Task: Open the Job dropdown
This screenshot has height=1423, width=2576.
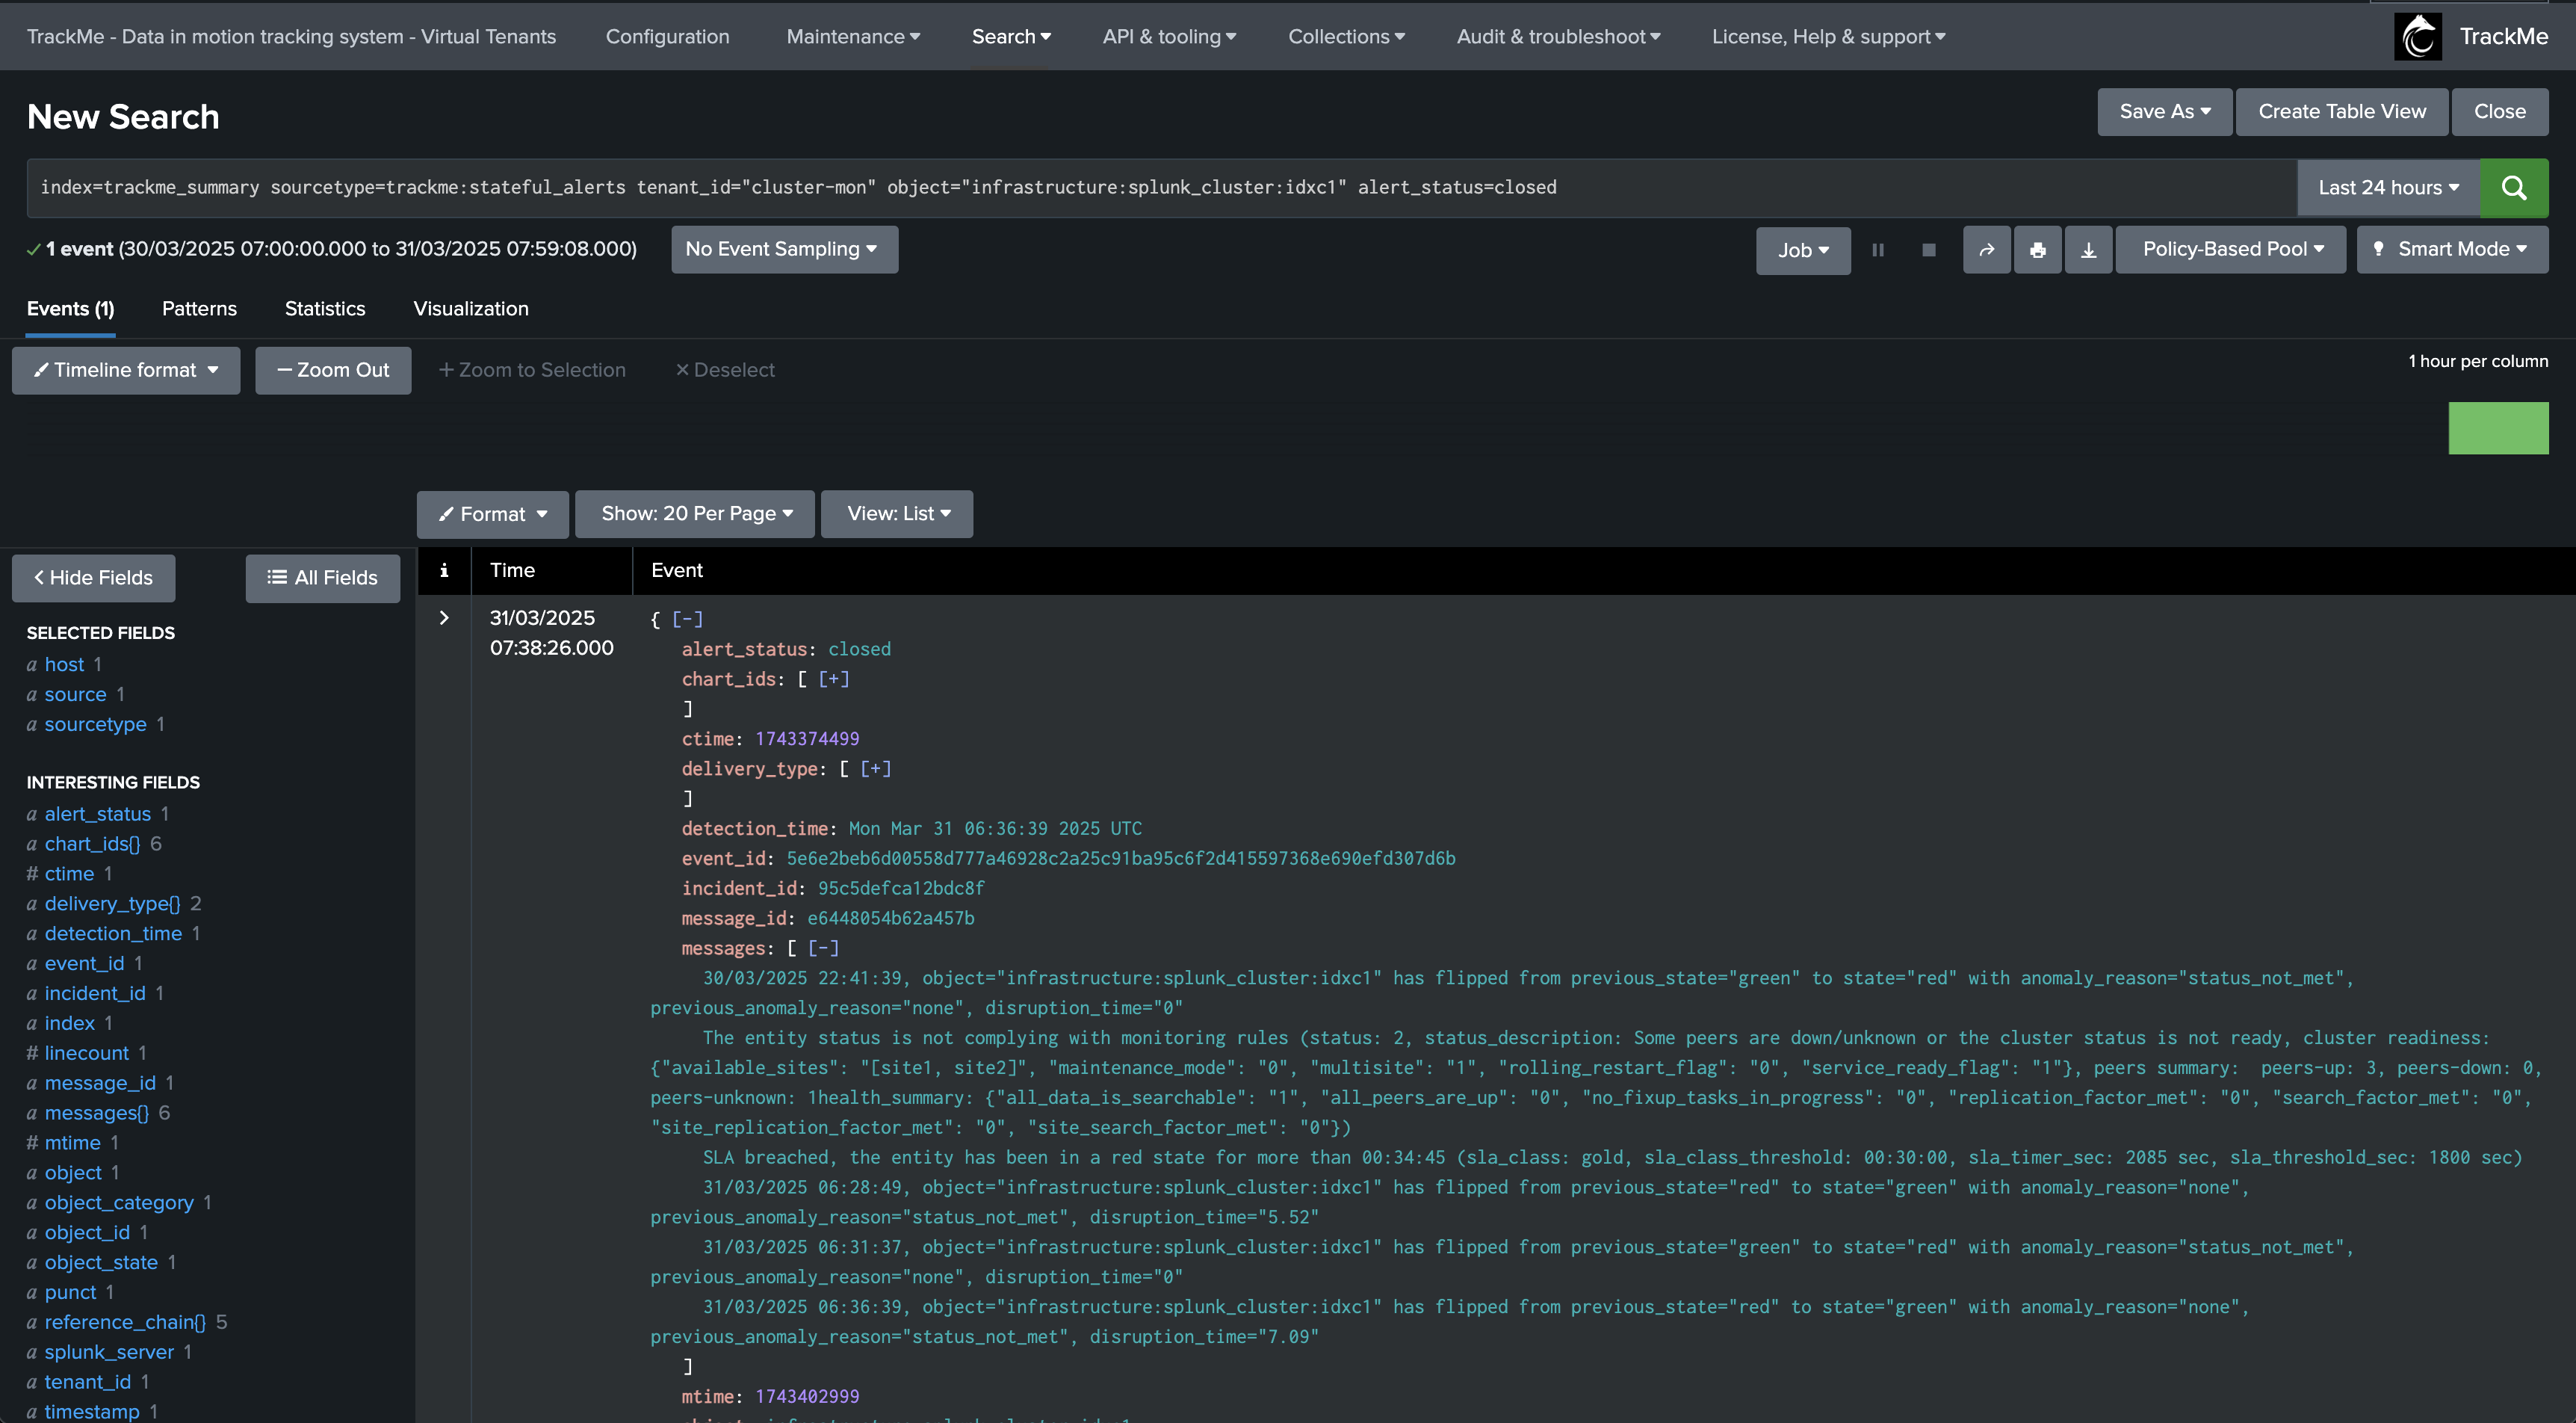Action: (1803, 250)
